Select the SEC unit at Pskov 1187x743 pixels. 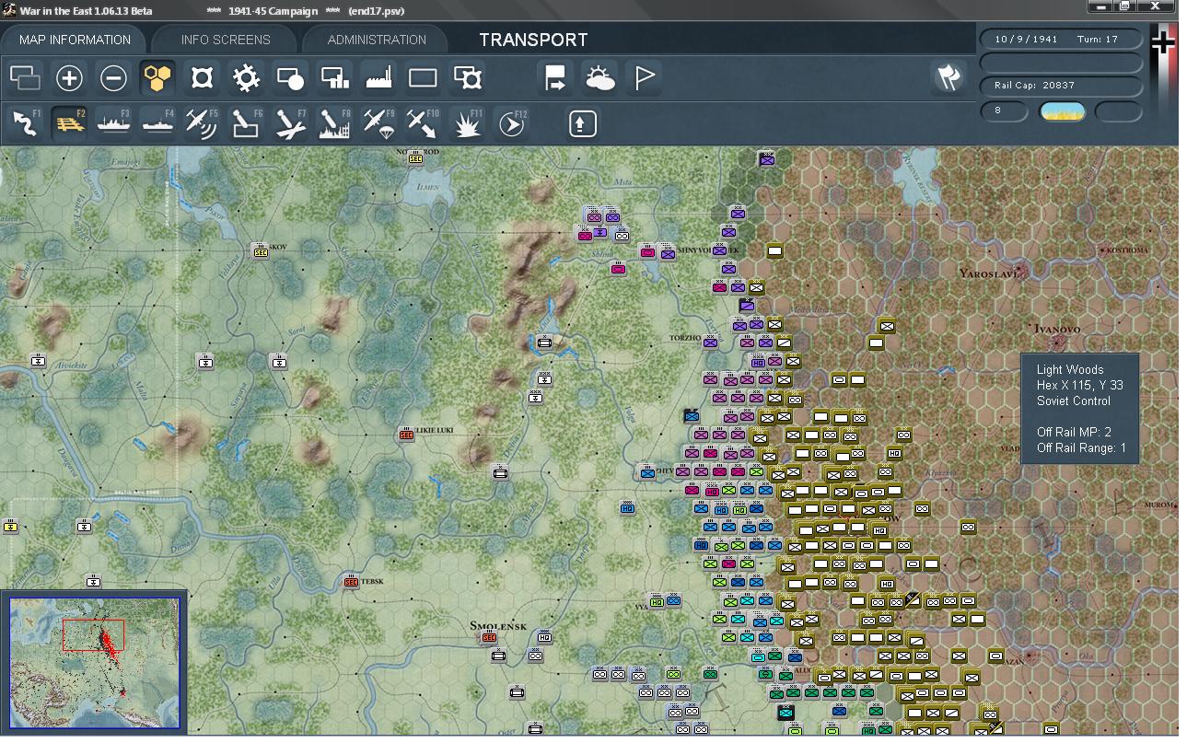261,251
